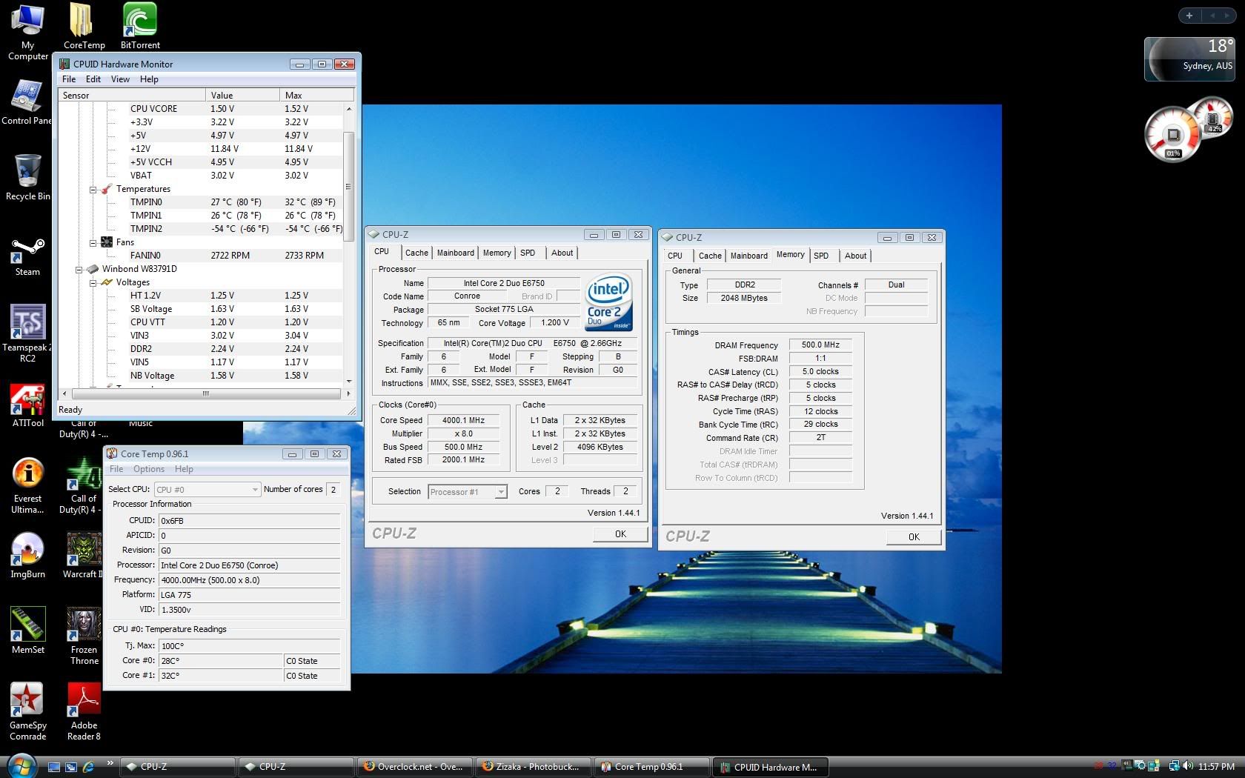
Task: Open Options menu in Core Temp
Action: click(149, 469)
